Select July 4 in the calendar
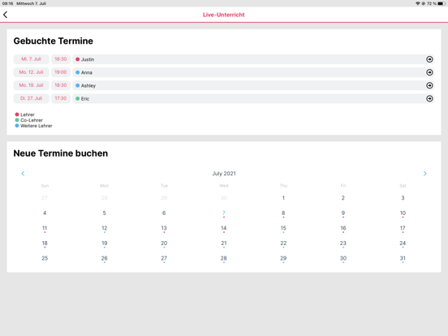 coord(45,213)
